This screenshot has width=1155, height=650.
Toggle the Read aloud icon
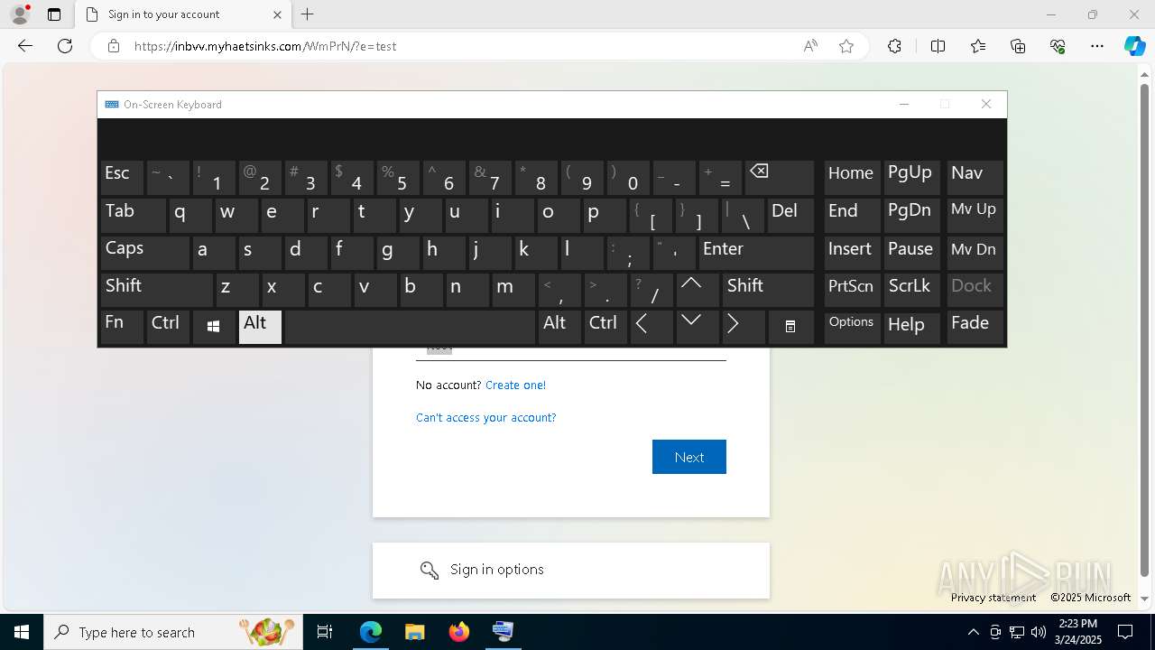point(810,46)
